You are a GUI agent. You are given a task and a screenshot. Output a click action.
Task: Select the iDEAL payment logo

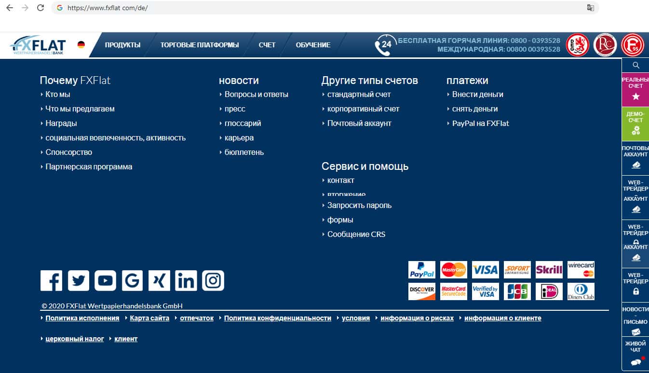coord(549,291)
